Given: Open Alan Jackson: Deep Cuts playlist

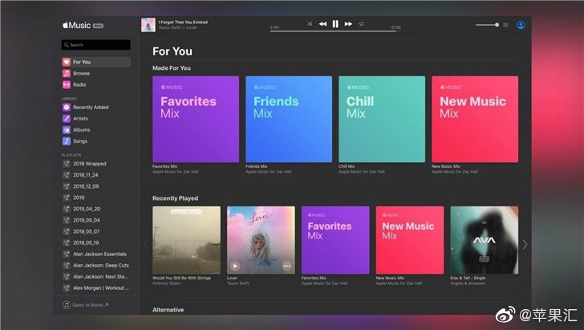Looking at the screenshot, I should click(96, 266).
